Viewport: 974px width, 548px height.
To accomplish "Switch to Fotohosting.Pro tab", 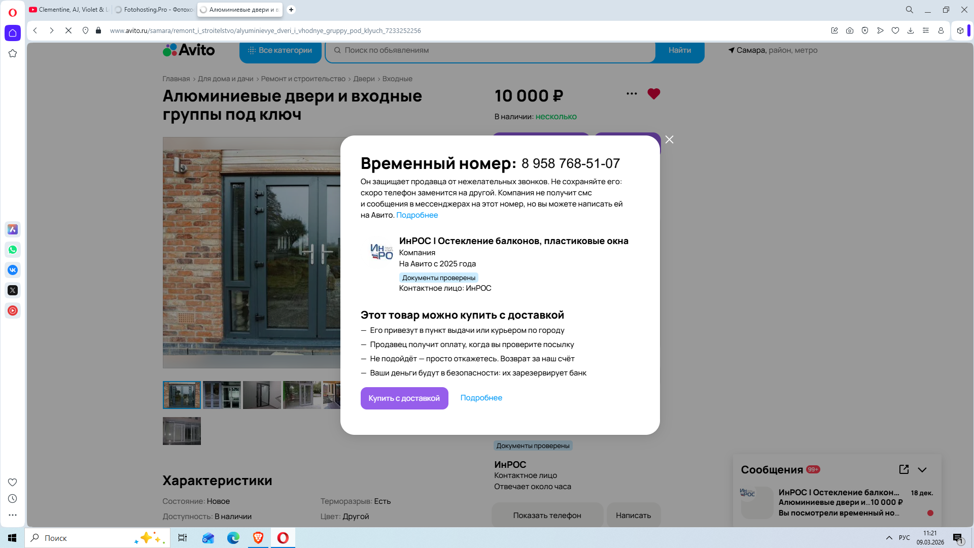I will click(x=154, y=10).
